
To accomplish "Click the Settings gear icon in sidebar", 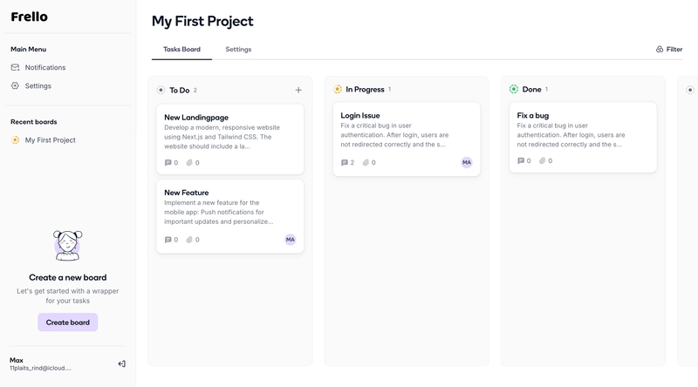I will (x=15, y=85).
